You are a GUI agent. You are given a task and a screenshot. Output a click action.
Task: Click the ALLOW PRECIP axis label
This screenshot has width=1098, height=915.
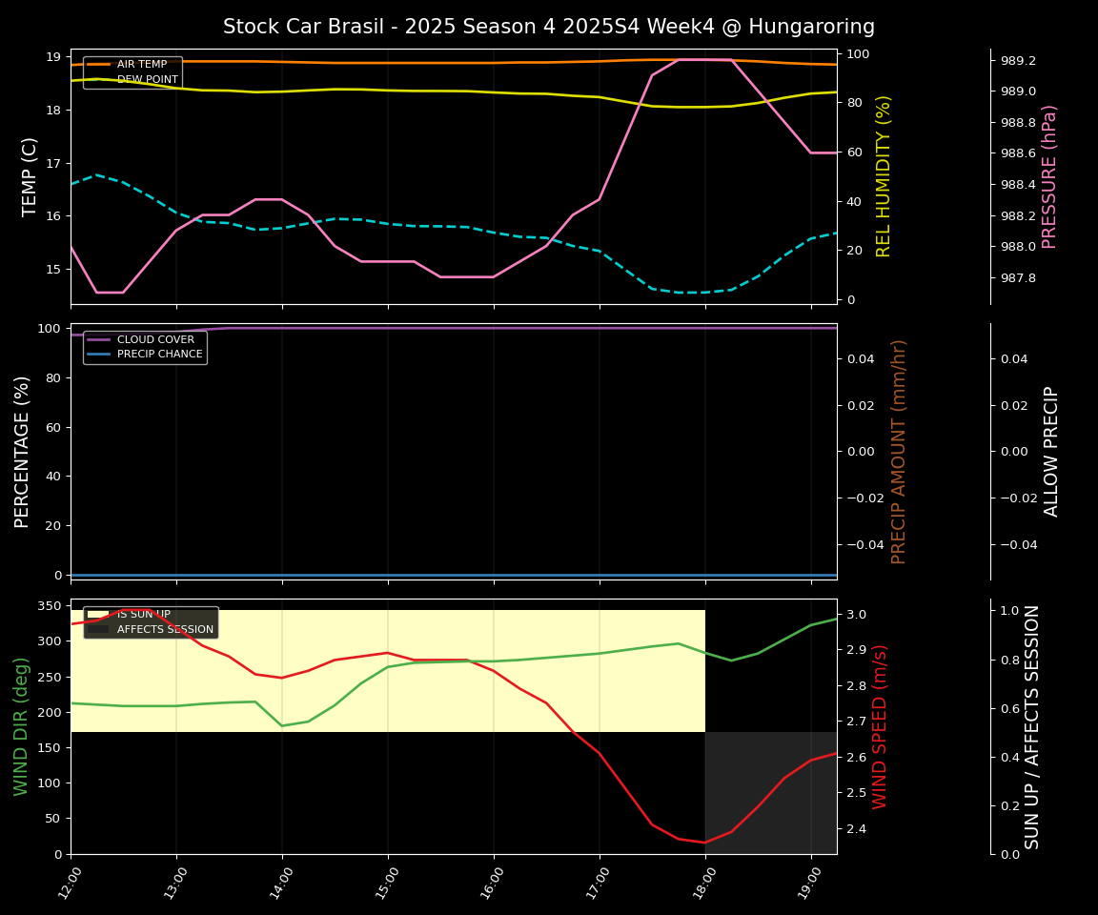(x=1051, y=451)
